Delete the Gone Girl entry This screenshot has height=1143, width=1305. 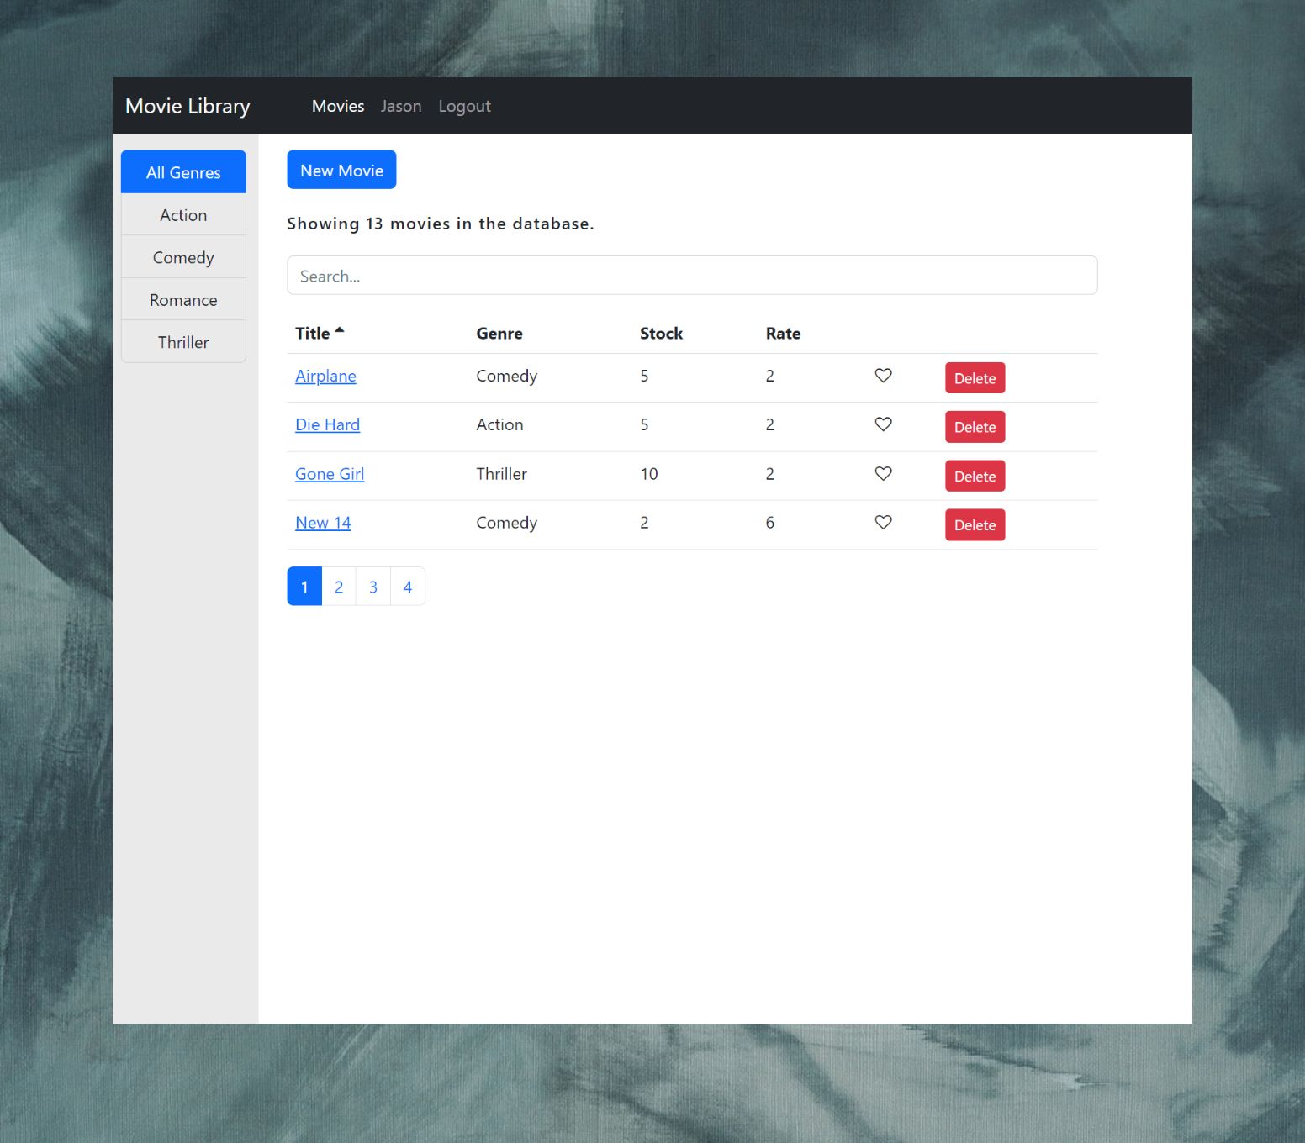coord(975,476)
